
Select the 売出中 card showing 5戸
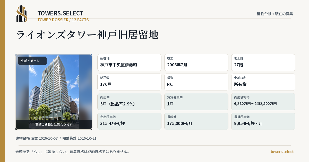[129, 102]
